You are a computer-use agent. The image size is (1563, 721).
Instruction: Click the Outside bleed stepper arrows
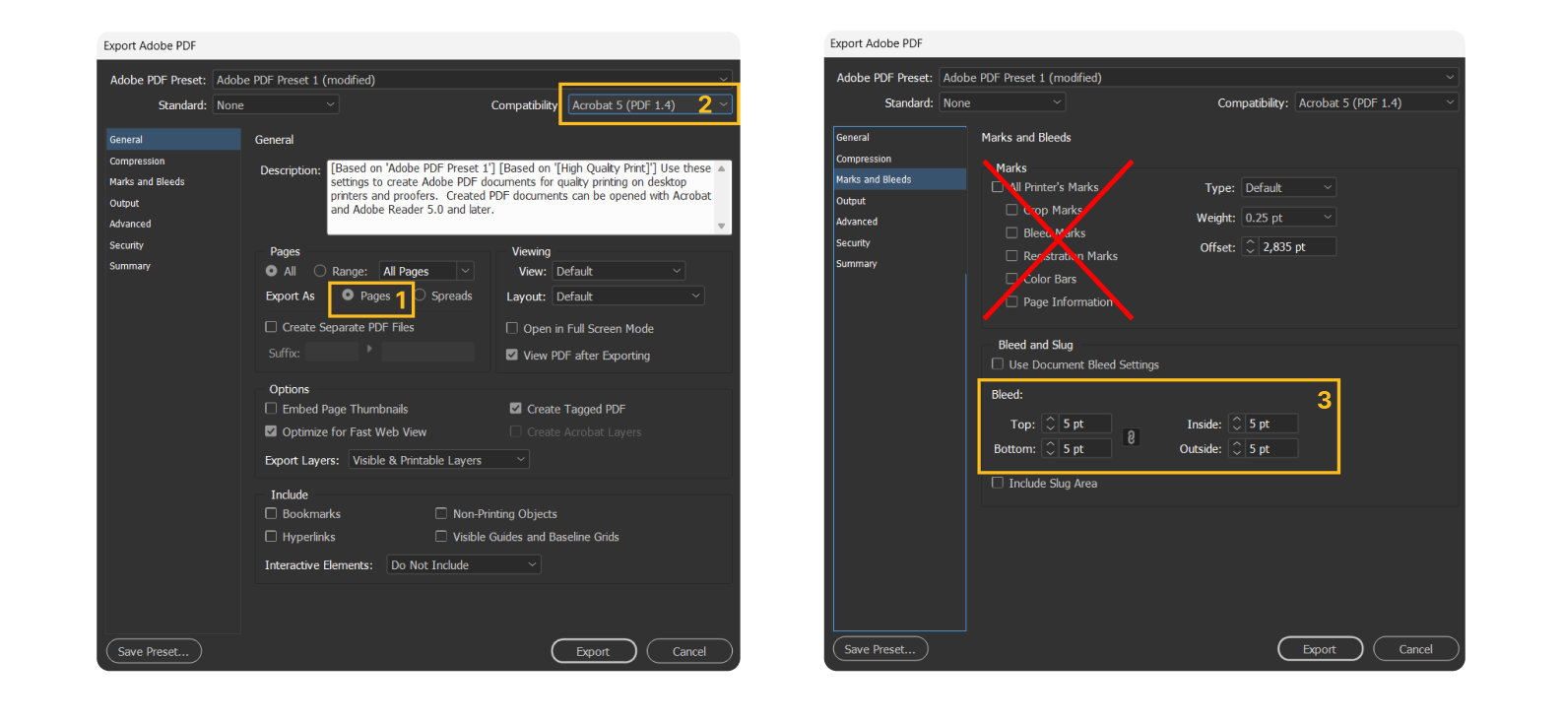pyautogui.click(x=1237, y=448)
